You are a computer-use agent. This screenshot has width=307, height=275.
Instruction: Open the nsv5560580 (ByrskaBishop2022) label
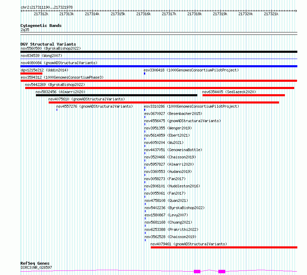[51, 48]
